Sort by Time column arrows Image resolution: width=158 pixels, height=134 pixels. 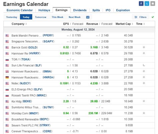click(144, 24)
